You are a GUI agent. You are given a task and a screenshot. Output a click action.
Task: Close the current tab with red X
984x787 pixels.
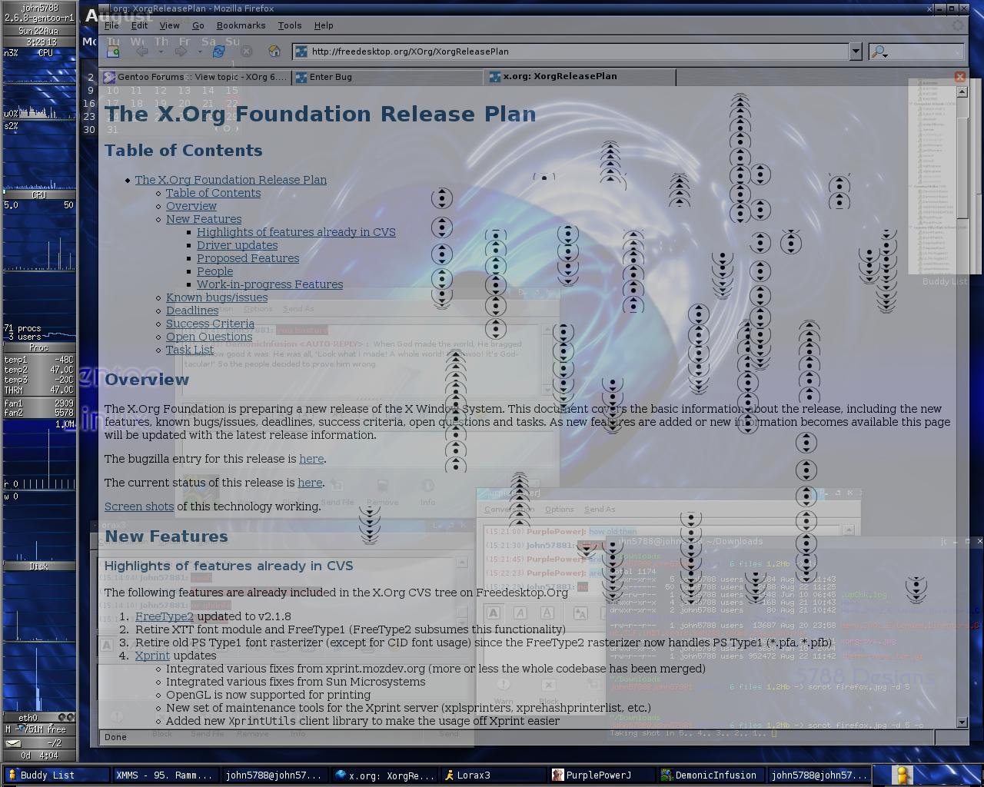click(x=959, y=77)
